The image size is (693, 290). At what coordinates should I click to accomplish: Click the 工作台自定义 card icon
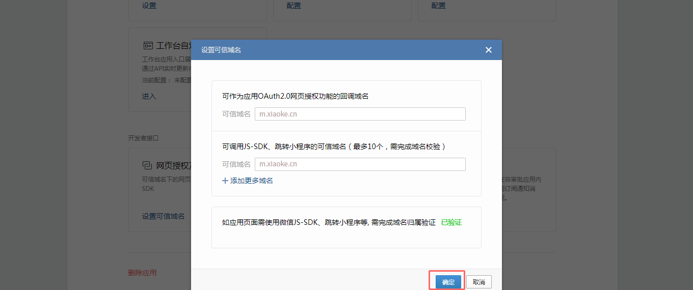(148, 45)
